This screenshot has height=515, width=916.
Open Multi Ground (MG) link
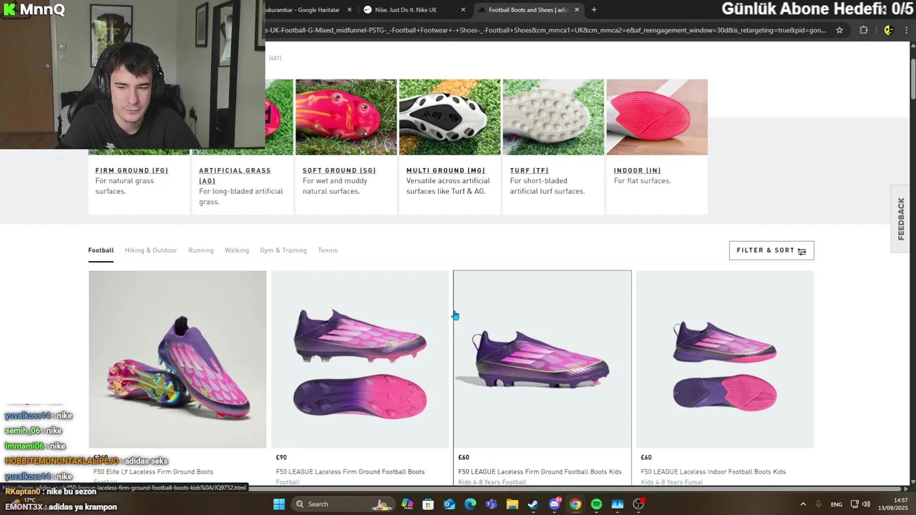point(446,170)
